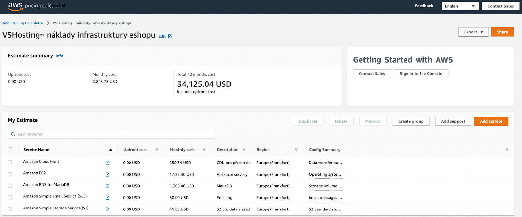The height and width of the screenshot is (217, 522).
Task: Tick the select-all checkbox in table header
Action: [10, 149]
